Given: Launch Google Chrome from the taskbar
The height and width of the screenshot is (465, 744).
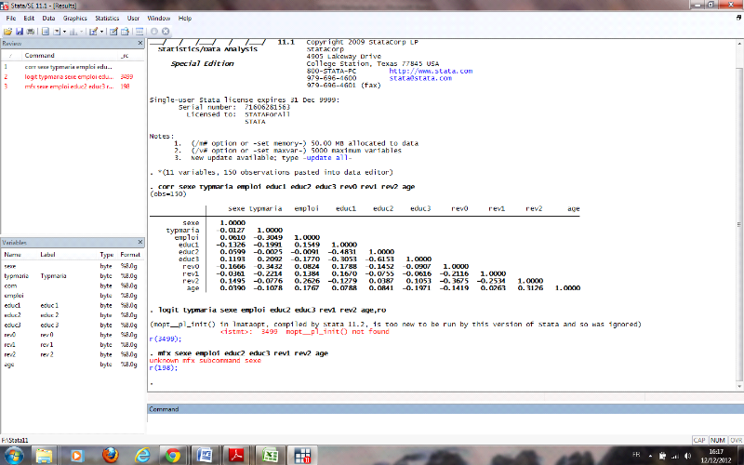Looking at the screenshot, I should [x=173, y=455].
